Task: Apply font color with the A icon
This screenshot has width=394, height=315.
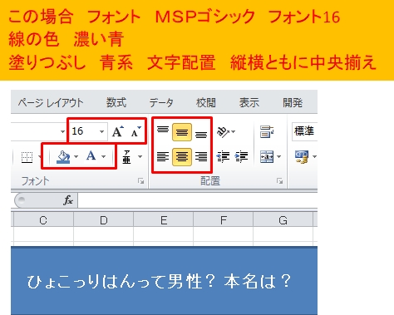Action: (91, 156)
